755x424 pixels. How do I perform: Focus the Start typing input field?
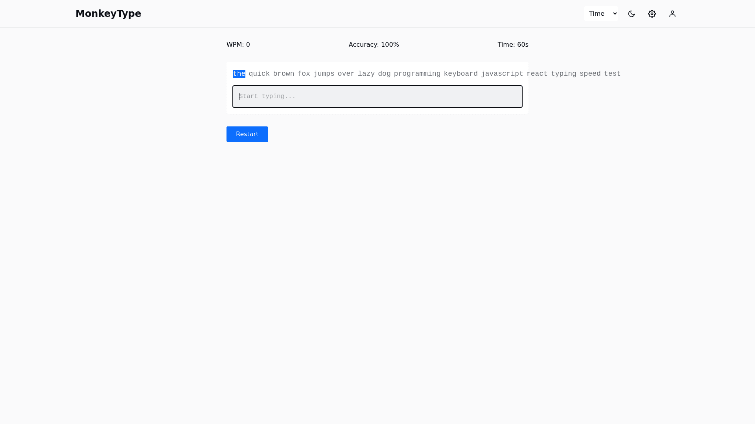[377, 97]
